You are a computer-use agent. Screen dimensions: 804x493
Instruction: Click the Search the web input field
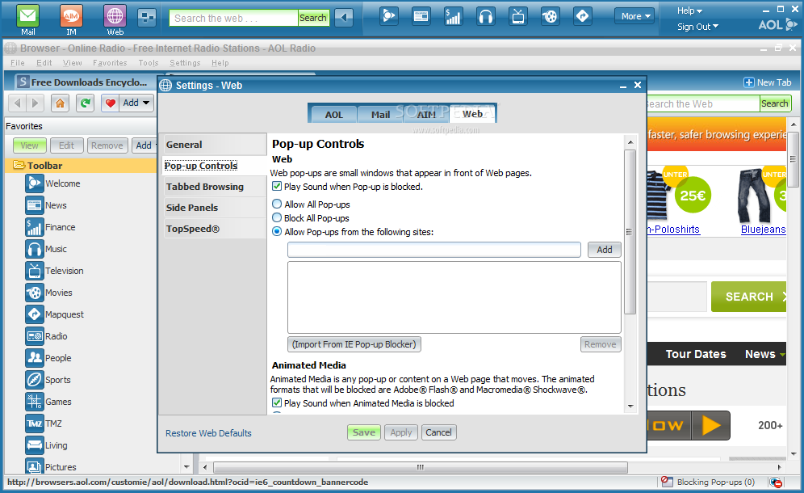point(234,18)
